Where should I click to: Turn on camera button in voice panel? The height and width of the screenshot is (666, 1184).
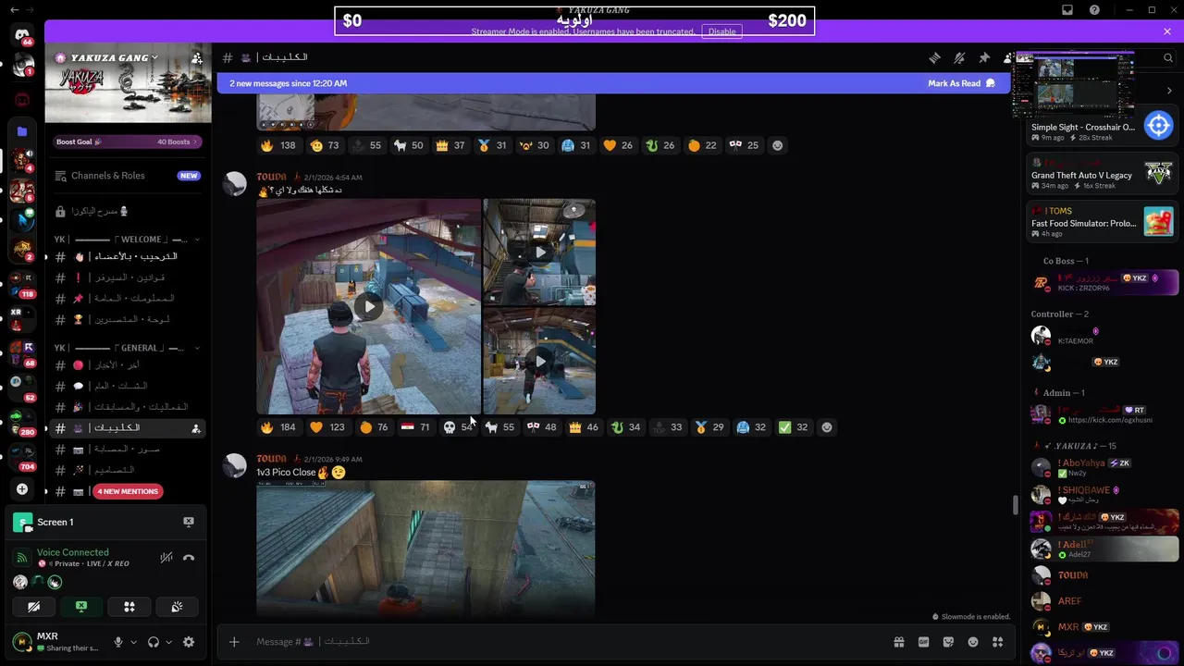pyautogui.click(x=33, y=607)
